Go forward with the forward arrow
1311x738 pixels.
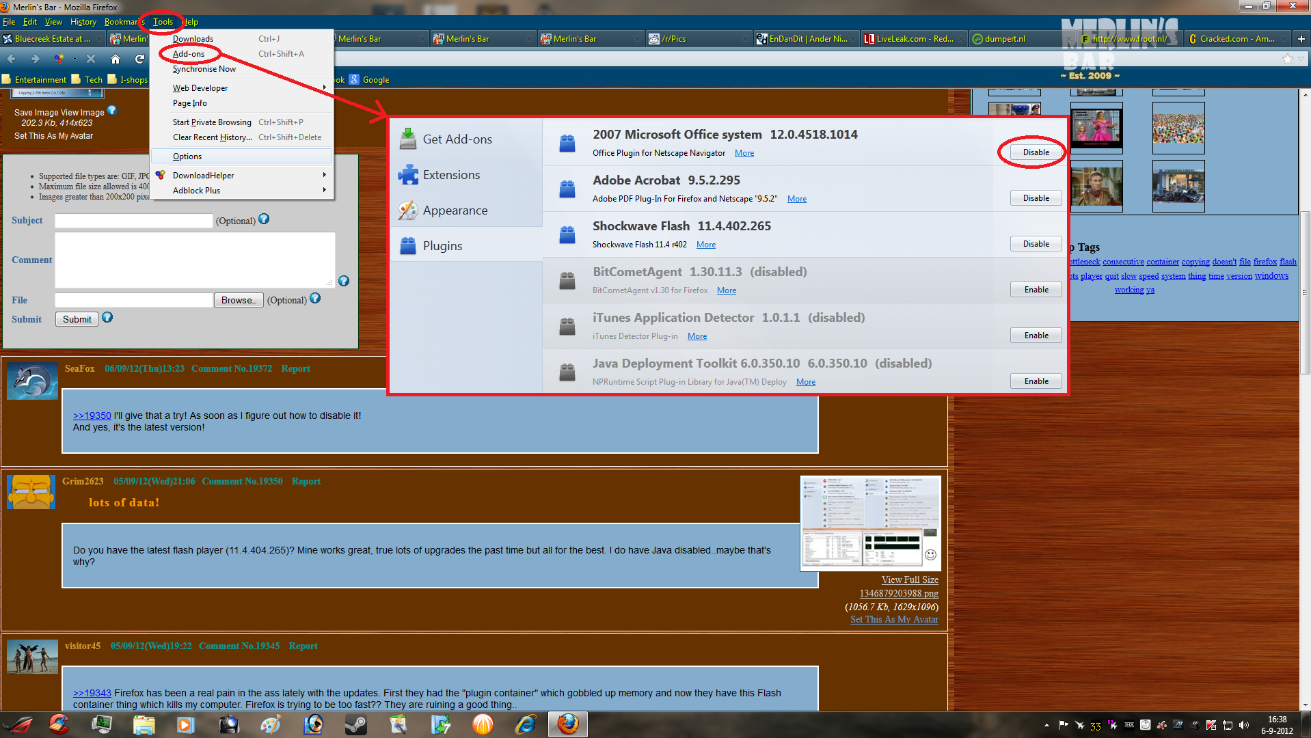coord(35,59)
